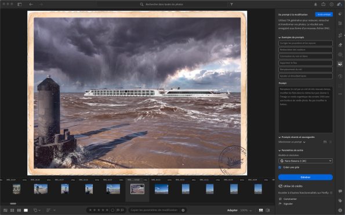
Task: Open the generative prompt edit tool
Action: 340,64
